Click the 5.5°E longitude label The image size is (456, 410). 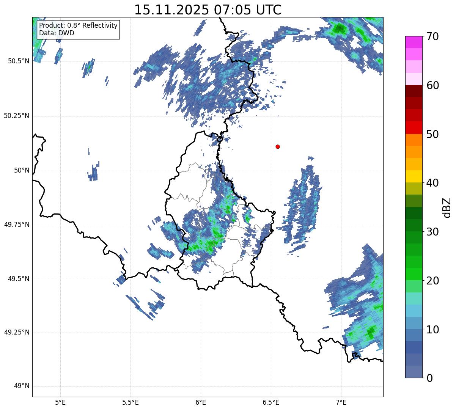131,402
